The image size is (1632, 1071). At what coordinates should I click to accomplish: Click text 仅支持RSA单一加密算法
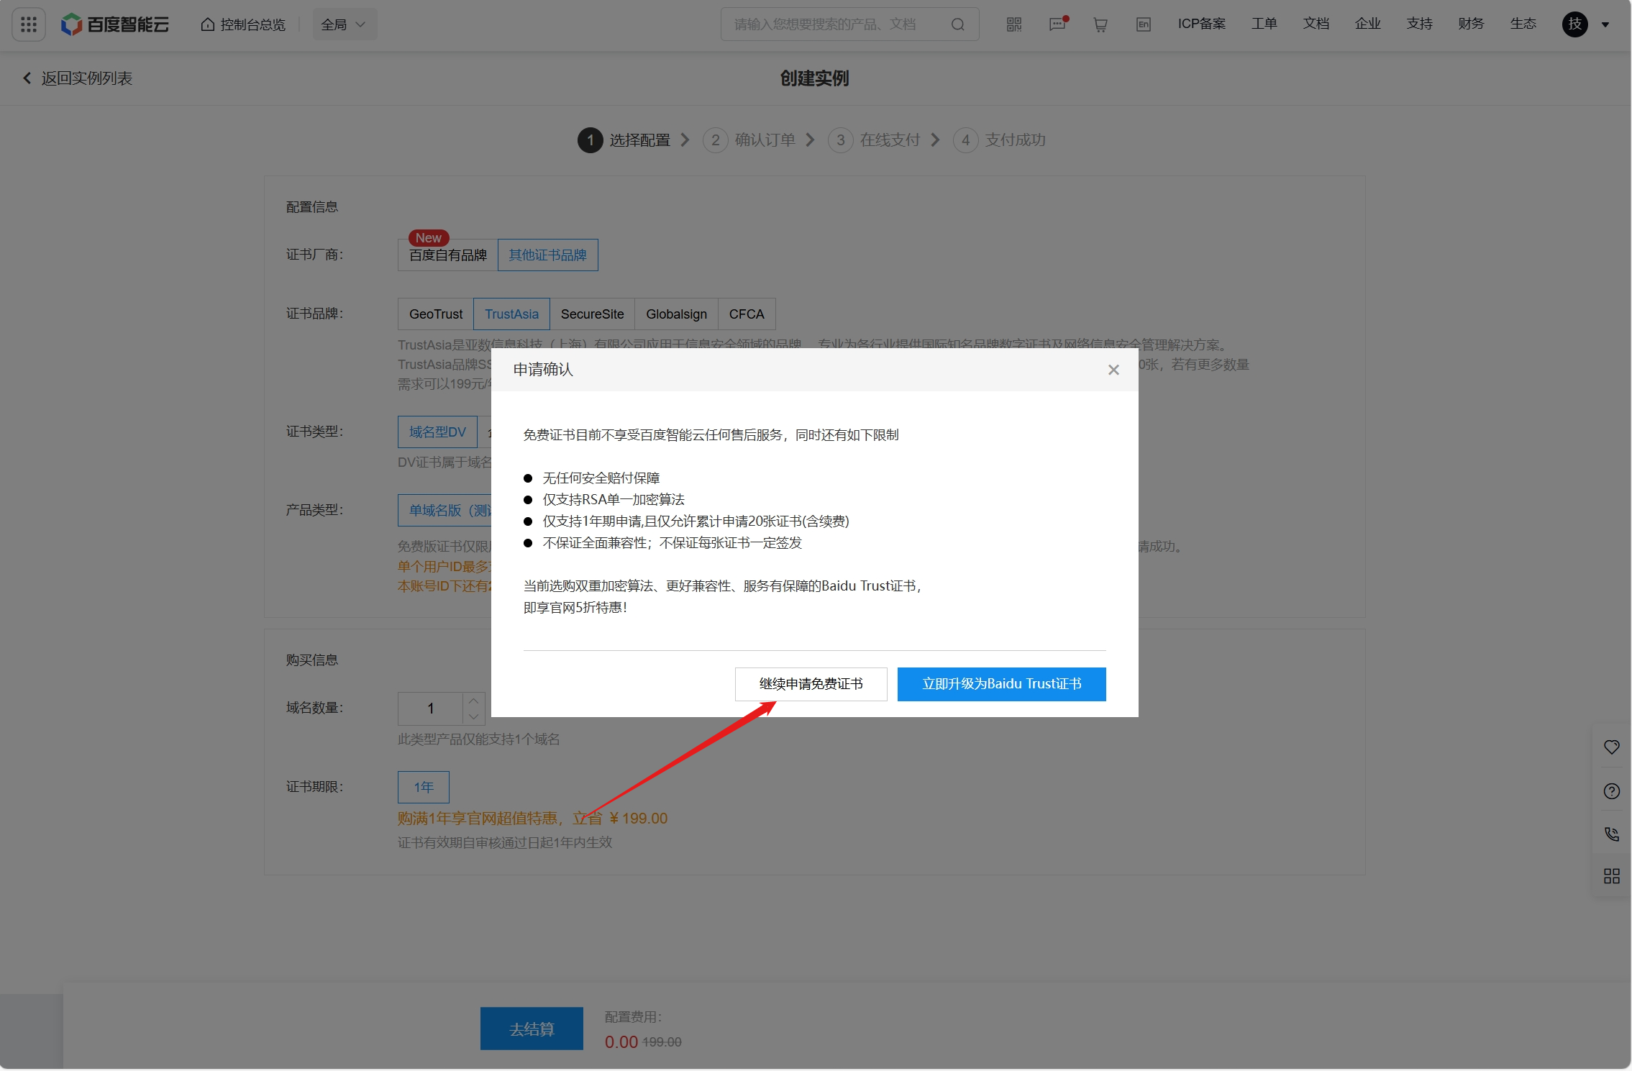614,500
